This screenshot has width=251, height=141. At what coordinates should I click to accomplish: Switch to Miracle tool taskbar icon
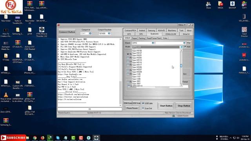96,138
